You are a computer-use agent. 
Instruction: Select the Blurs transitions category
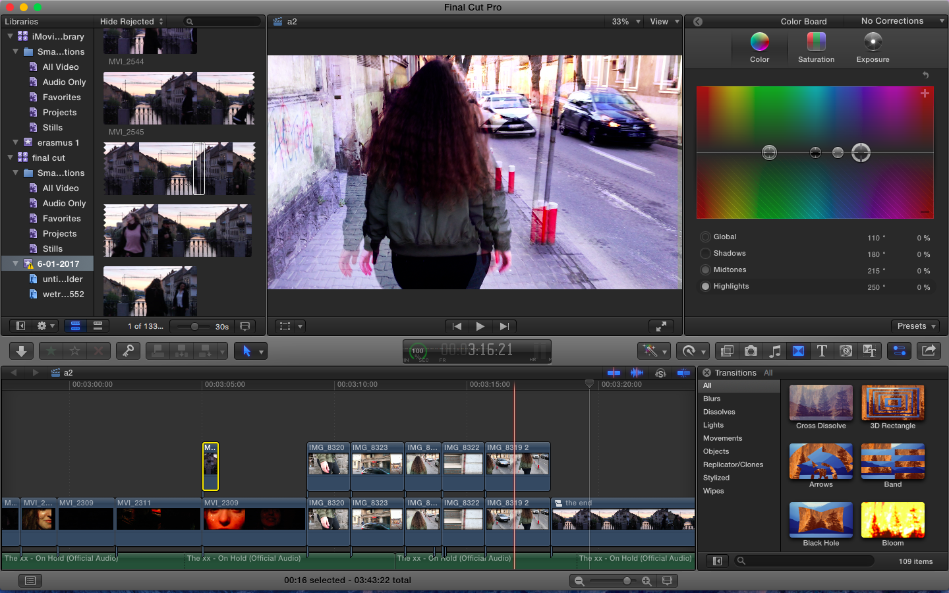pyautogui.click(x=712, y=399)
